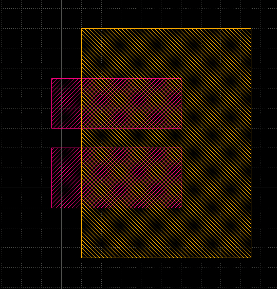Screen dimensions: 277x289
Task: Click the upper pink rectangle's top-right corner
Action: (x=181, y=78)
